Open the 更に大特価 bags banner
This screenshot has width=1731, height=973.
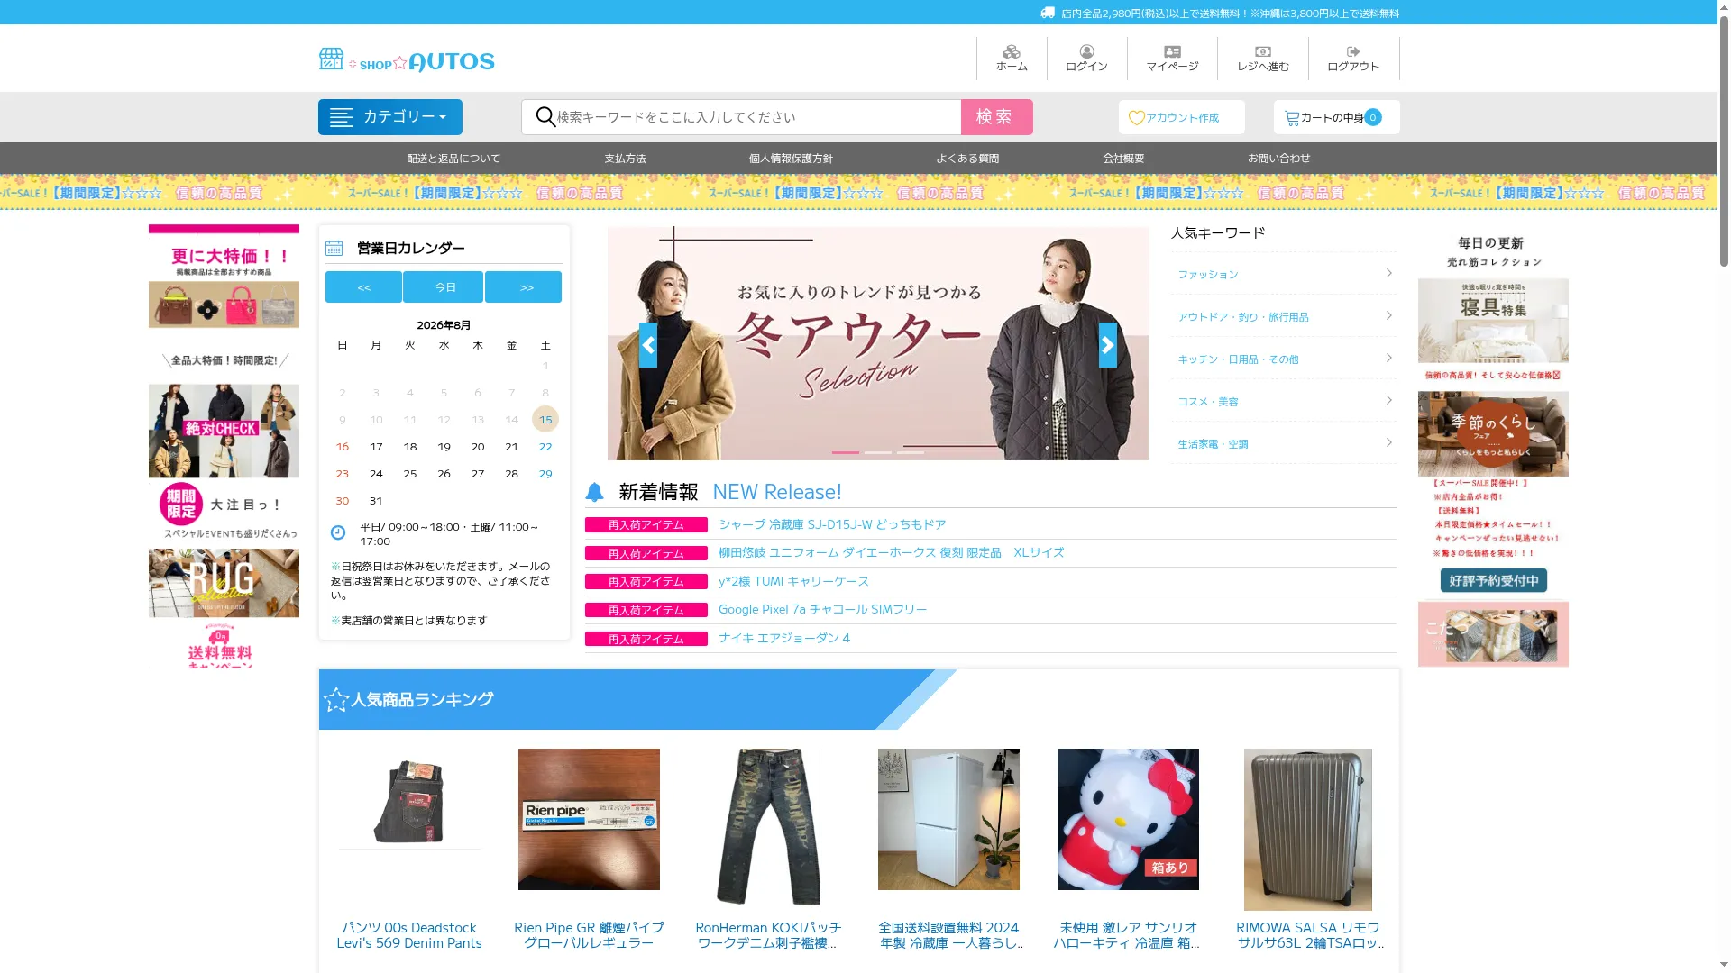click(224, 277)
